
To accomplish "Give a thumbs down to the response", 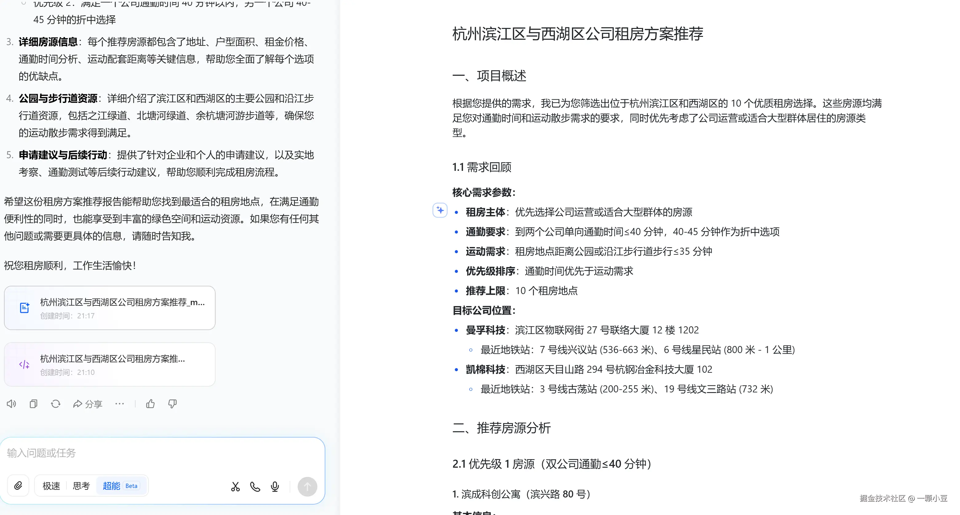I will pyautogui.click(x=172, y=404).
